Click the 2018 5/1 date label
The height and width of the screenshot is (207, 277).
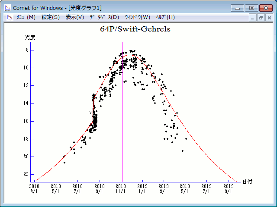point(56,189)
